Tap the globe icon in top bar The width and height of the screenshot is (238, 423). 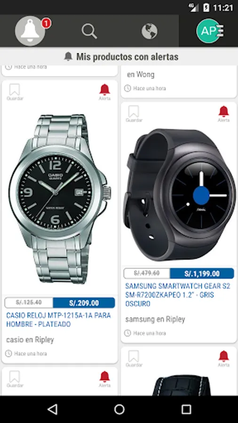(150, 31)
